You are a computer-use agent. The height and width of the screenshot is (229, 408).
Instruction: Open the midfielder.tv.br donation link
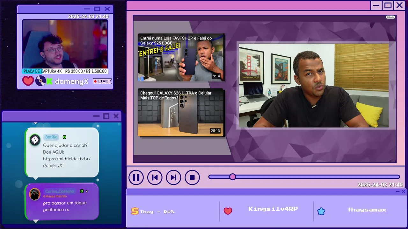[x=67, y=162]
